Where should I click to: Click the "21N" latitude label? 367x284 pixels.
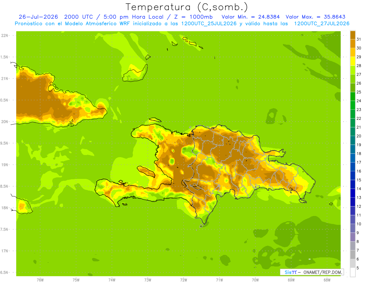[5, 78]
